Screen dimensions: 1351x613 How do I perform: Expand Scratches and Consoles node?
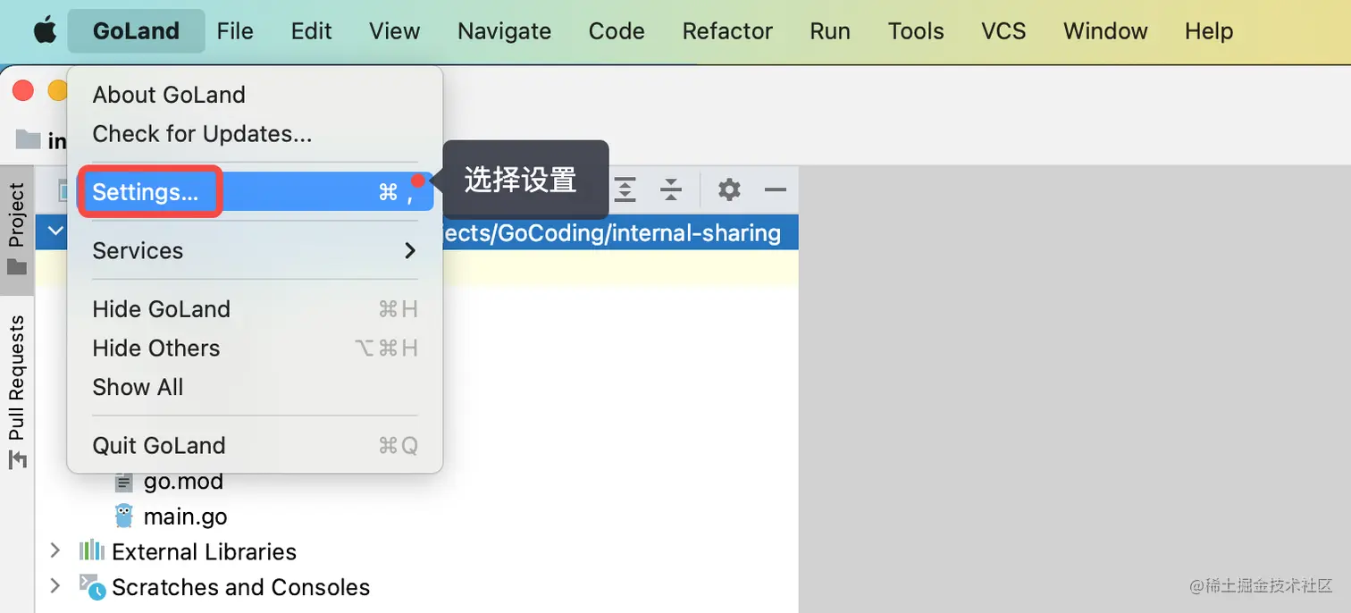55,585
